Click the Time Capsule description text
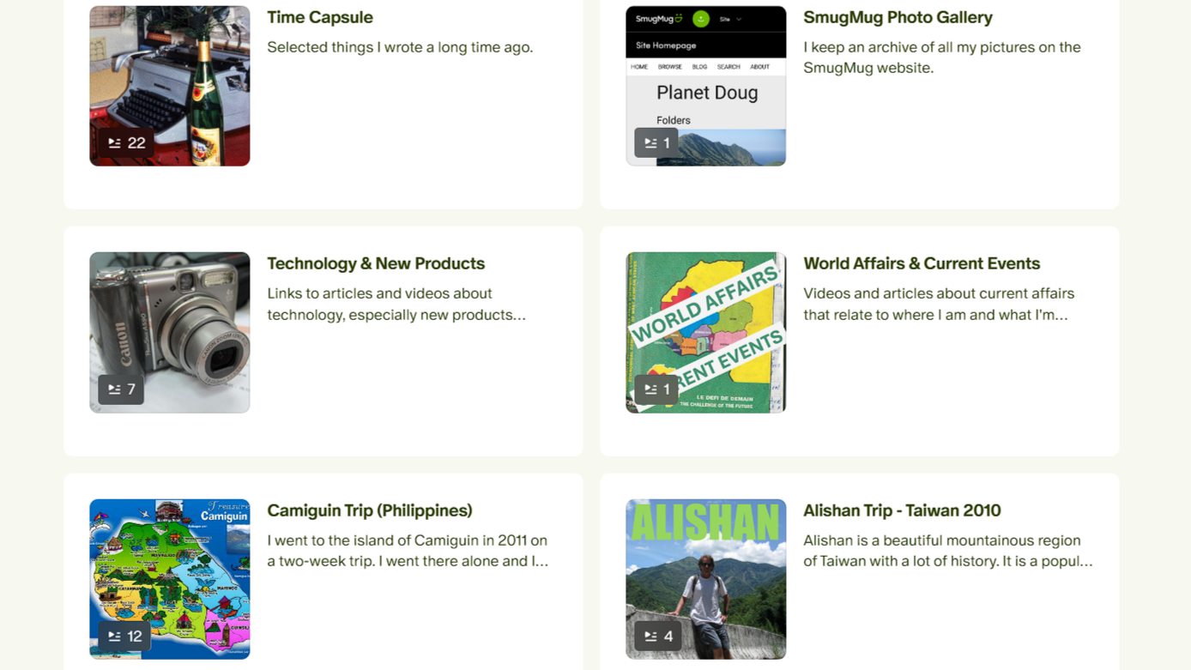This screenshot has height=670, width=1191. [400, 47]
